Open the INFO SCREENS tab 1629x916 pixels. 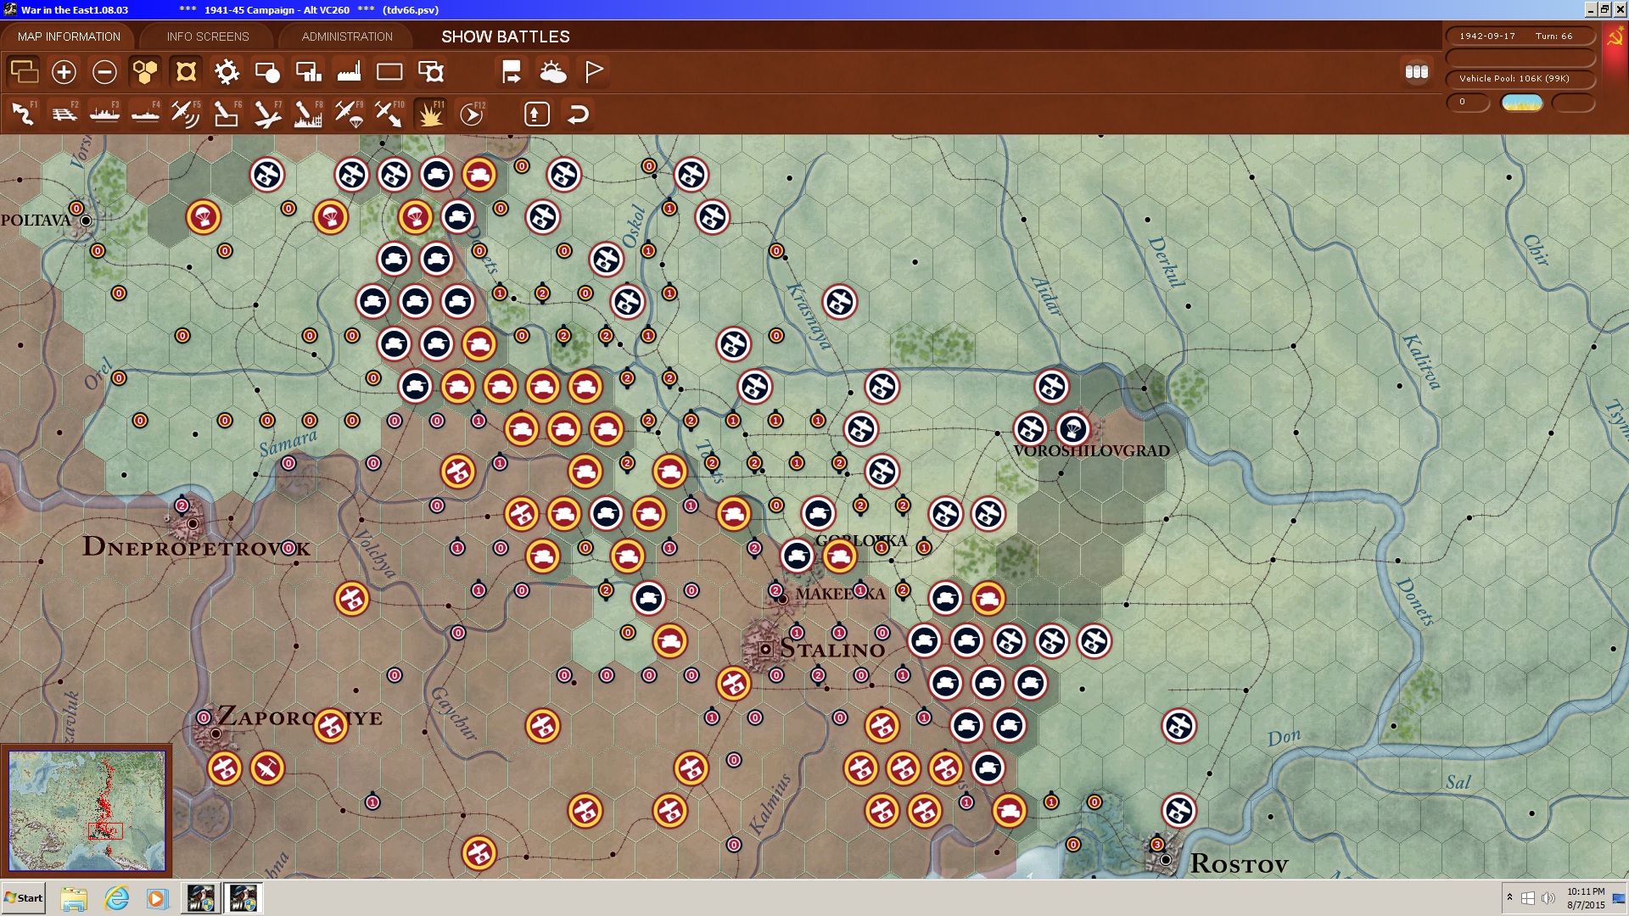[208, 36]
